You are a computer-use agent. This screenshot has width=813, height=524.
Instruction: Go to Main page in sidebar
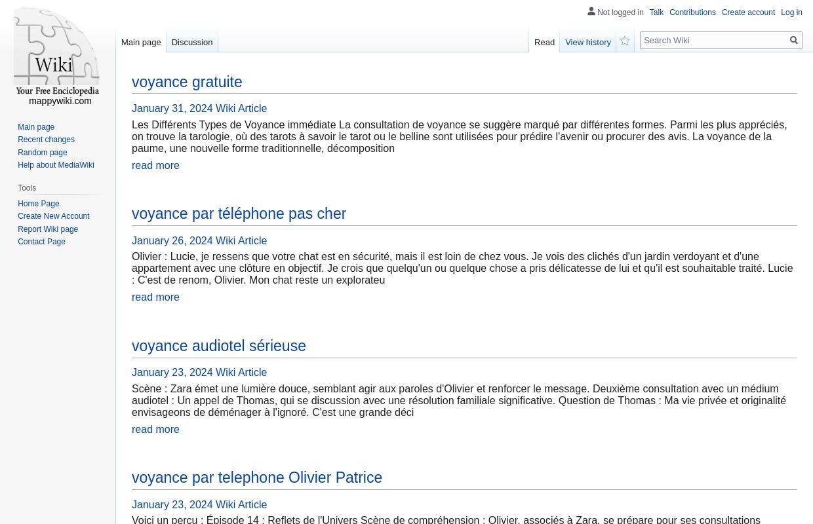(x=36, y=127)
